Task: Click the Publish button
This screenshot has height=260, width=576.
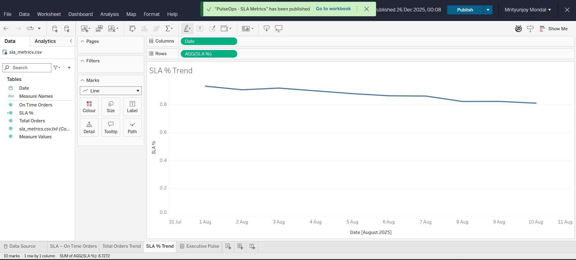Action: tap(465, 10)
